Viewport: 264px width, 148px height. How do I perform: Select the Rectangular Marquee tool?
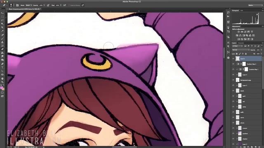tap(2, 17)
